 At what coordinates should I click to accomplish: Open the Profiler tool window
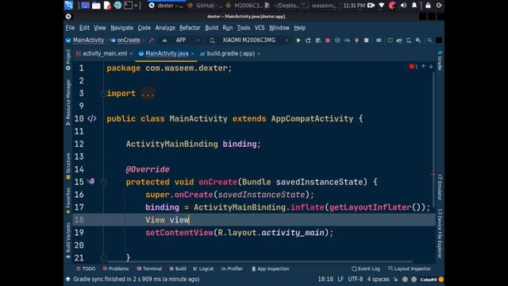click(232, 269)
